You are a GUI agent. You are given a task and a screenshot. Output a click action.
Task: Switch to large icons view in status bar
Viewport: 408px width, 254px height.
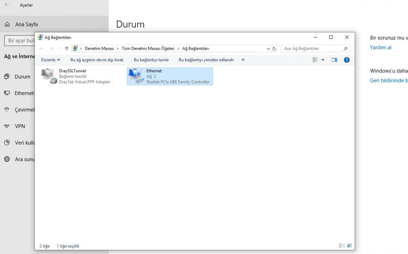[x=349, y=246]
